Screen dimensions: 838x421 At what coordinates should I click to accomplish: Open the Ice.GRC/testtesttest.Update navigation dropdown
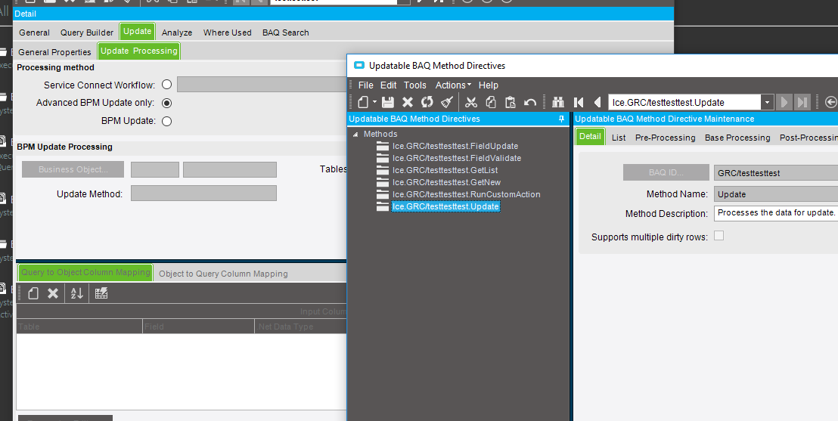click(767, 102)
